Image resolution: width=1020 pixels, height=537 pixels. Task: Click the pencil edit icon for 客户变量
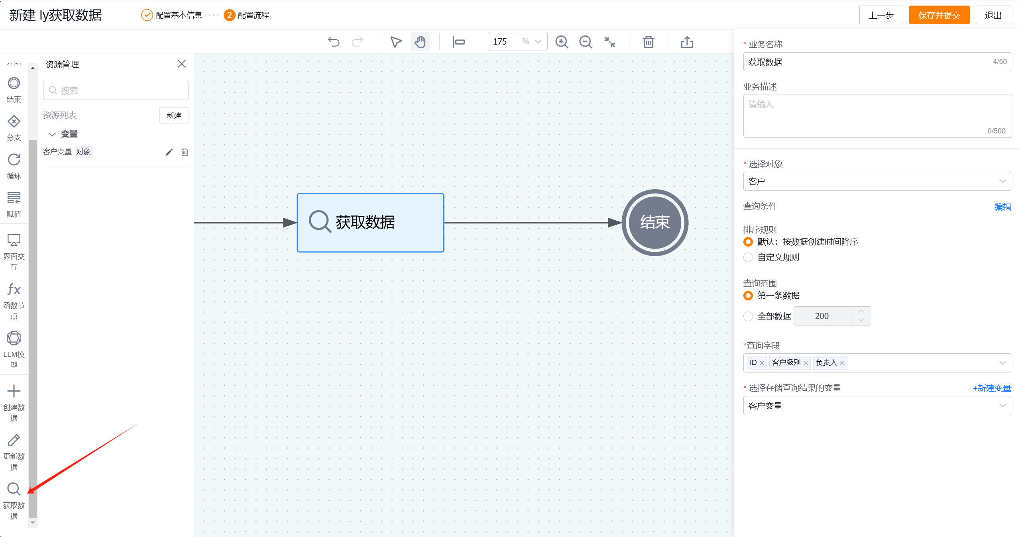pyautogui.click(x=169, y=152)
